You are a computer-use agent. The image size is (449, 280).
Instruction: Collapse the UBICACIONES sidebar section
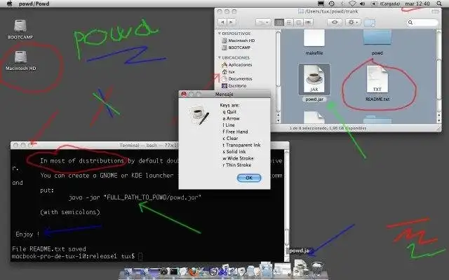point(220,57)
